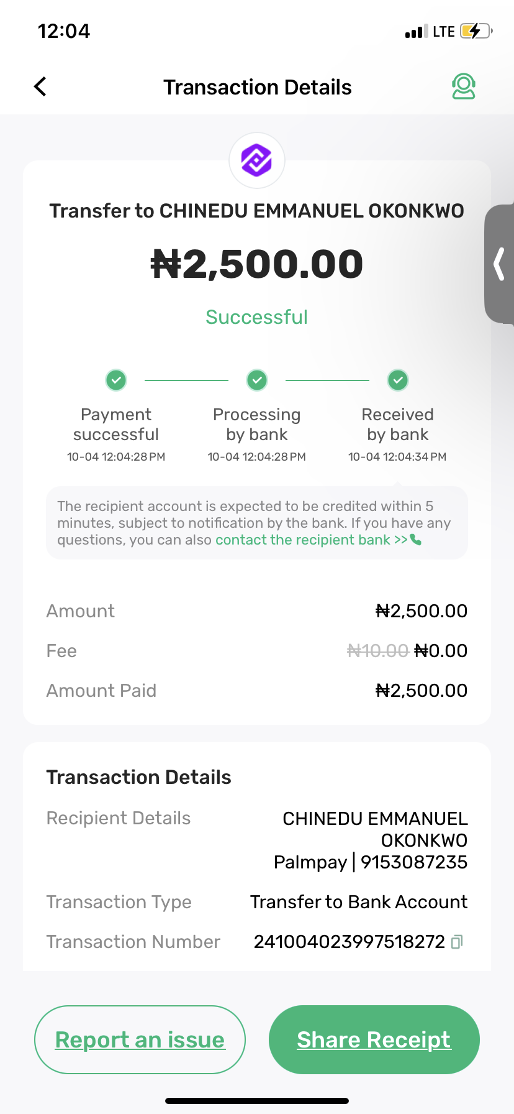Tap the Successful status text
This screenshot has height=1114, width=514.
pyautogui.click(x=257, y=317)
